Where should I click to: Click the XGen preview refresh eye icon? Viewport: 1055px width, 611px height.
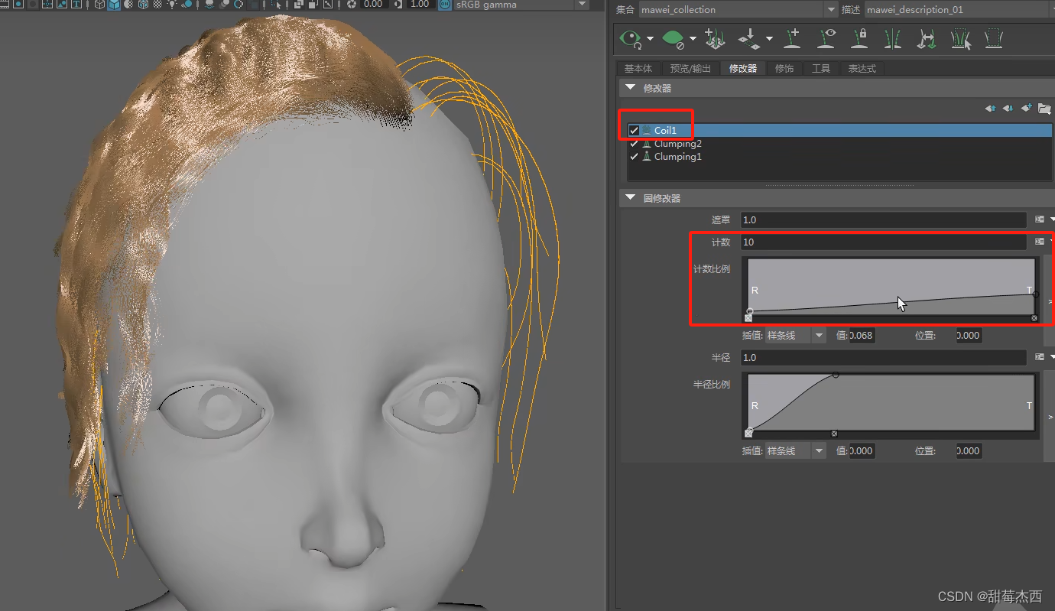(628, 37)
